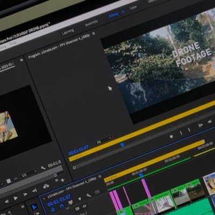The width and height of the screenshot is (215, 215).
Task: Expand Source monitor transport overflow chevrons
Action: [56, 180]
